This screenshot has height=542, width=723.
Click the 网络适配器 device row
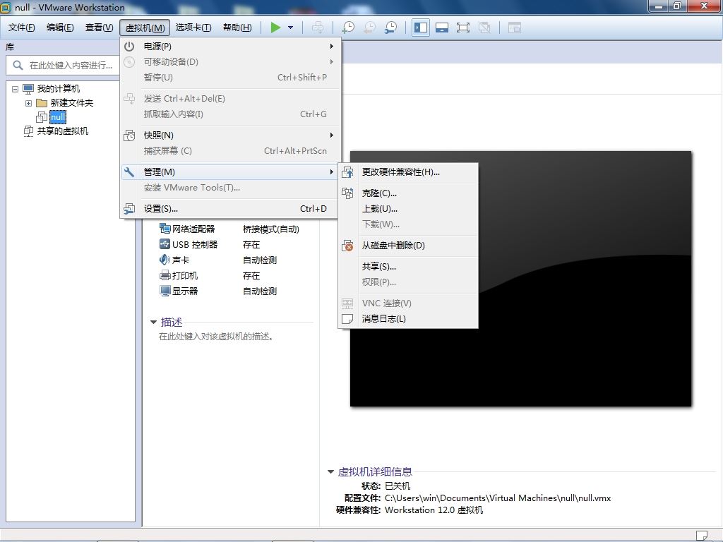coord(231,229)
